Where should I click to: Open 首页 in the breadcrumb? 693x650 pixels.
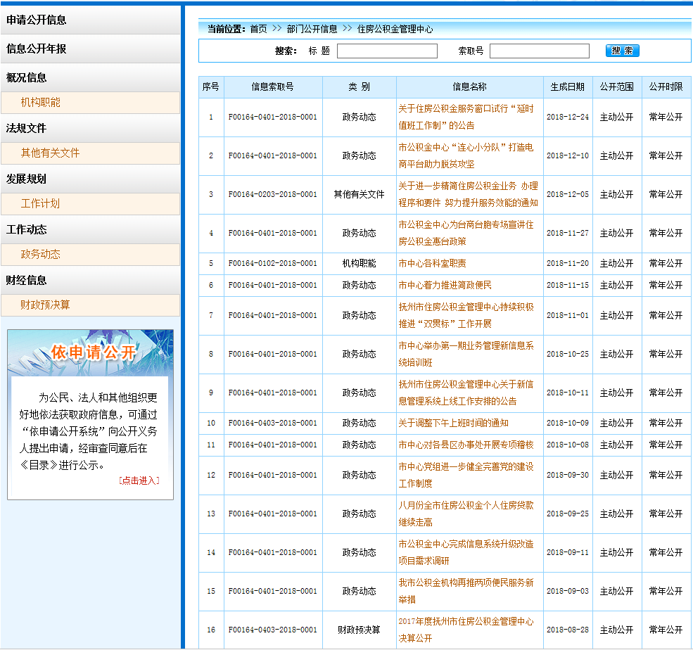pos(258,29)
